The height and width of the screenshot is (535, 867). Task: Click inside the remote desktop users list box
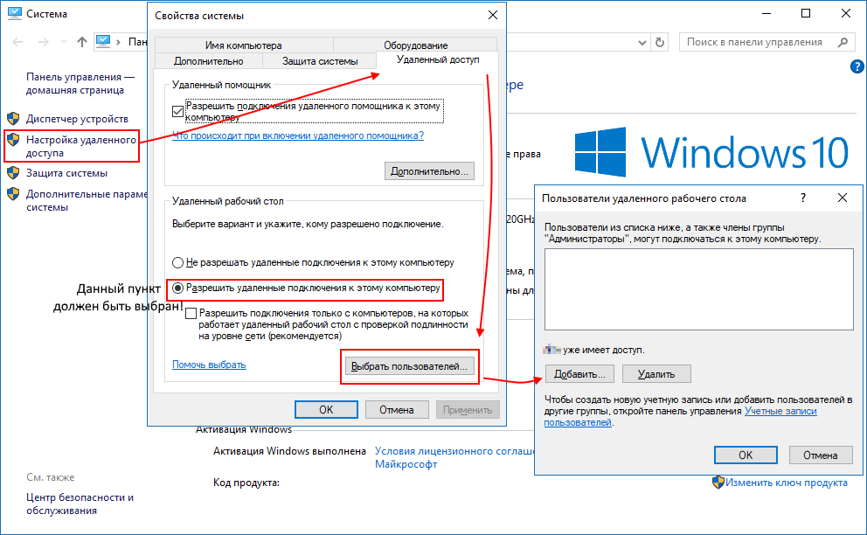[699, 289]
